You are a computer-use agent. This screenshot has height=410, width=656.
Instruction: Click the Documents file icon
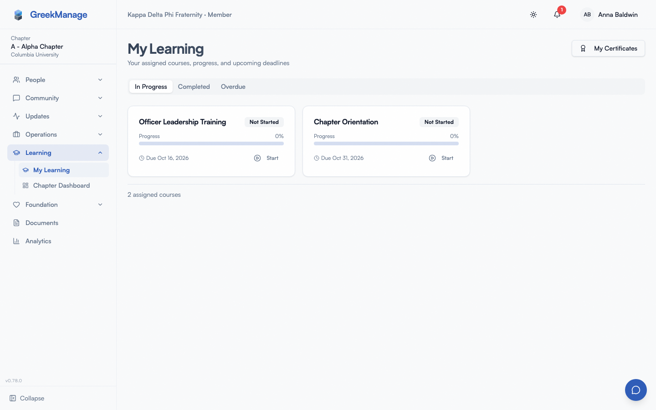pyautogui.click(x=16, y=223)
